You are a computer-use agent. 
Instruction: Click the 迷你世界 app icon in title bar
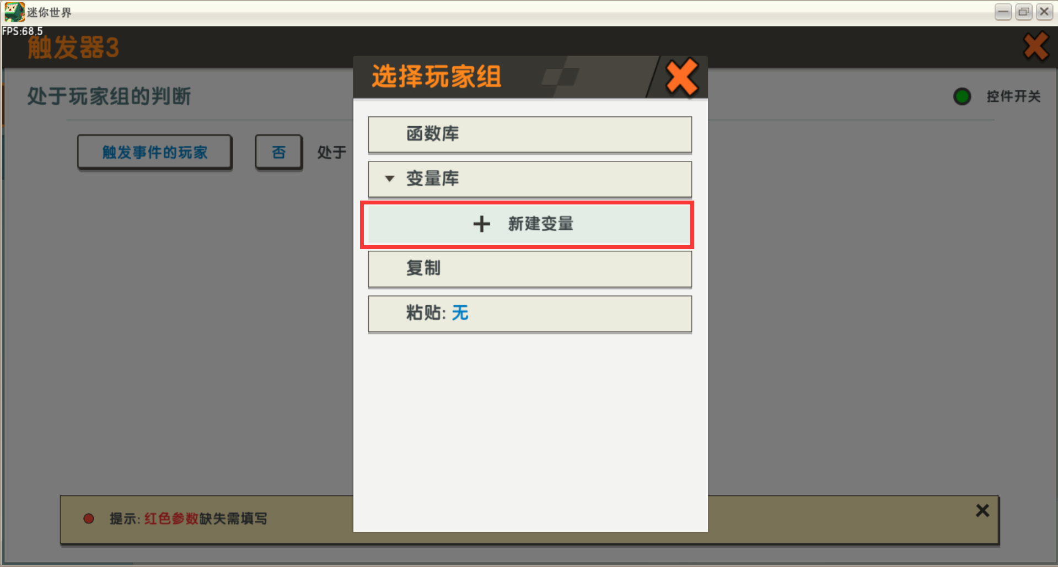point(14,12)
